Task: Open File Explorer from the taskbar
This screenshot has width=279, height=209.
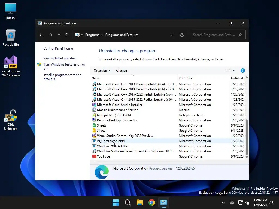Action: point(140,202)
